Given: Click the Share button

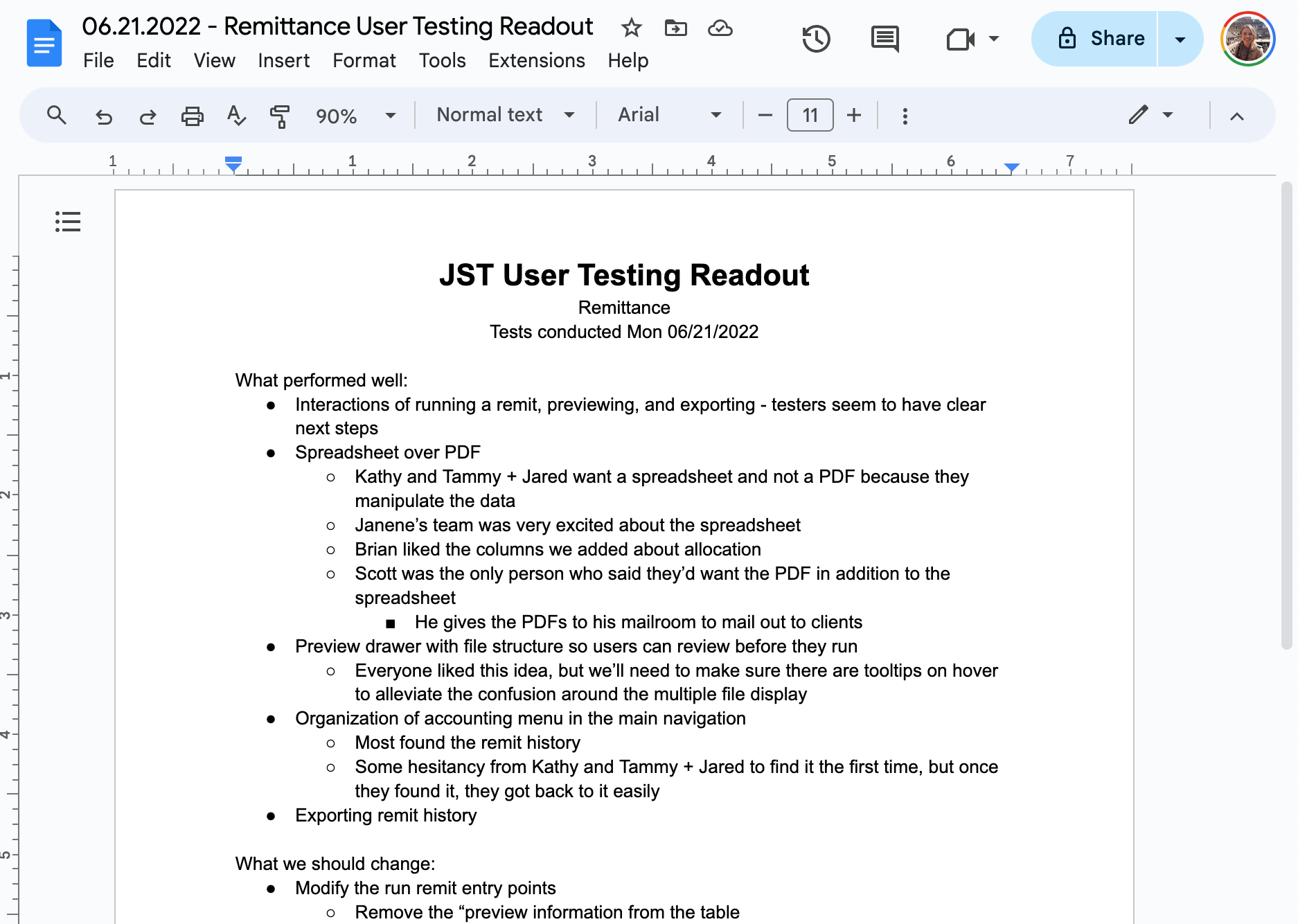Looking at the screenshot, I should 1095,39.
